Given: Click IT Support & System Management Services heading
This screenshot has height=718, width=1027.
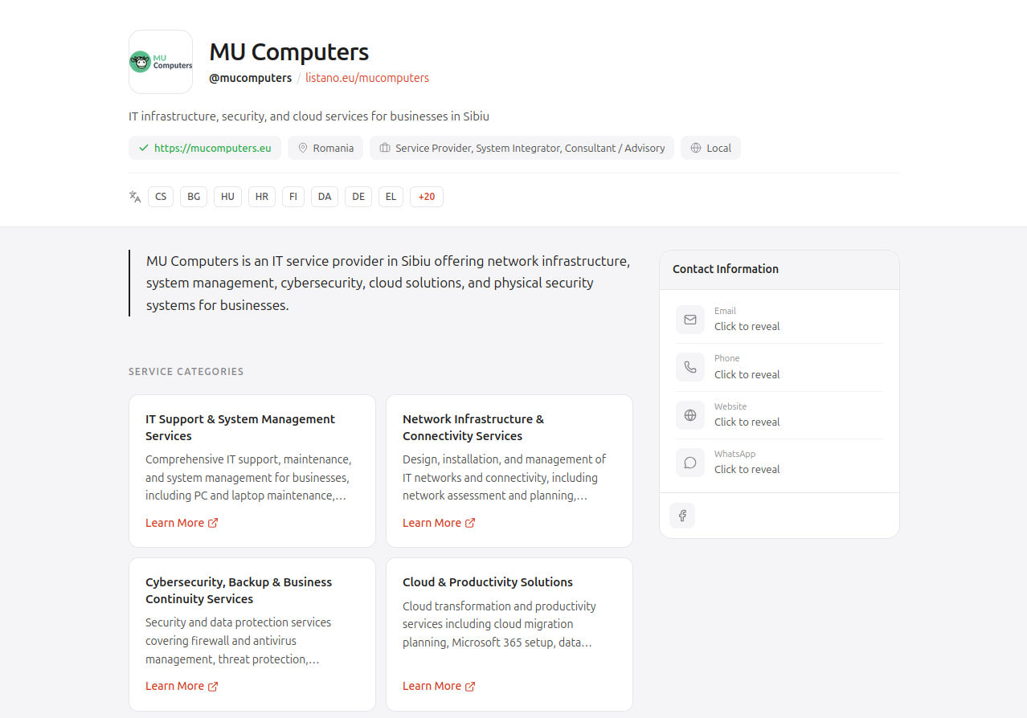Looking at the screenshot, I should (240, 427).
